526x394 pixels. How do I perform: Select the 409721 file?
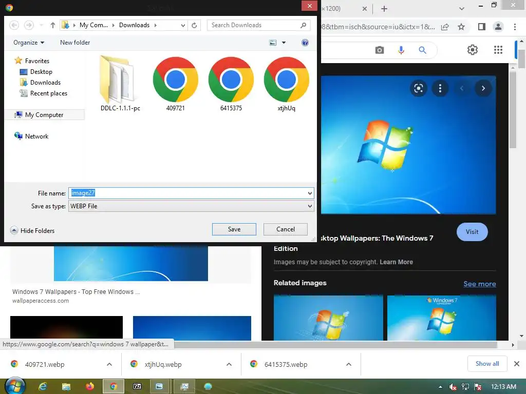(x=176, y=84)
